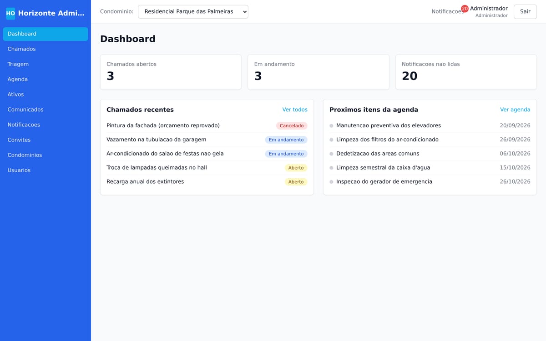546x341 pixels.
Task: Click the Cancelado status badge
Action: 292,126
